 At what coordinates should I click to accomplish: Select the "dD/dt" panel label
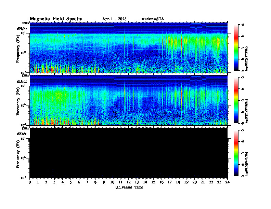coord(22,81)
